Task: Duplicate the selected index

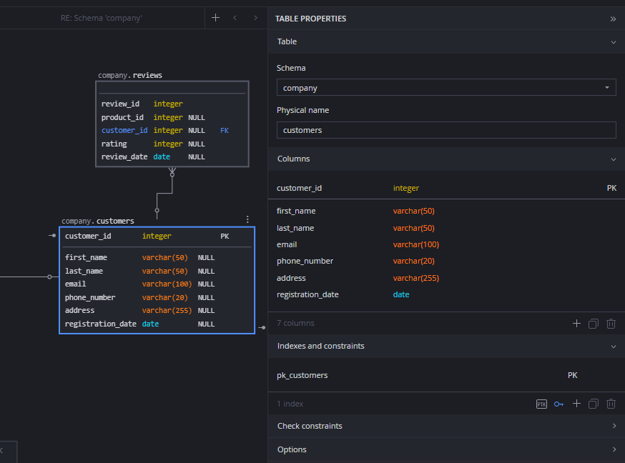Action: (593, 404)
